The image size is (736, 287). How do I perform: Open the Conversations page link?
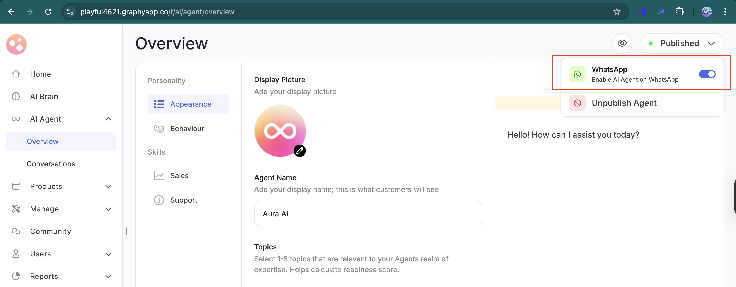[51, 164]
